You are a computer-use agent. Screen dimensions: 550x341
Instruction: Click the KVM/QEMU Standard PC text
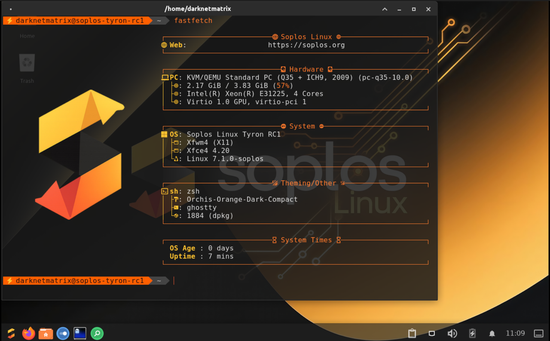click(x=299, y=77)
